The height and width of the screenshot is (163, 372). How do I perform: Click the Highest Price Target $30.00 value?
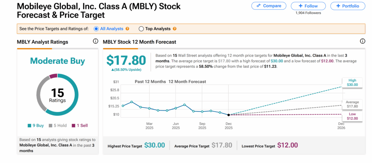coord(154,145)
